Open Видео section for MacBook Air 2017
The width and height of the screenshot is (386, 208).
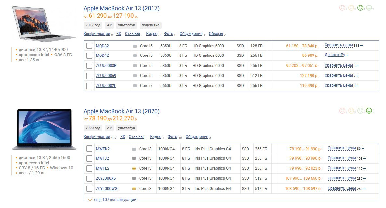[x=152, y=34]
